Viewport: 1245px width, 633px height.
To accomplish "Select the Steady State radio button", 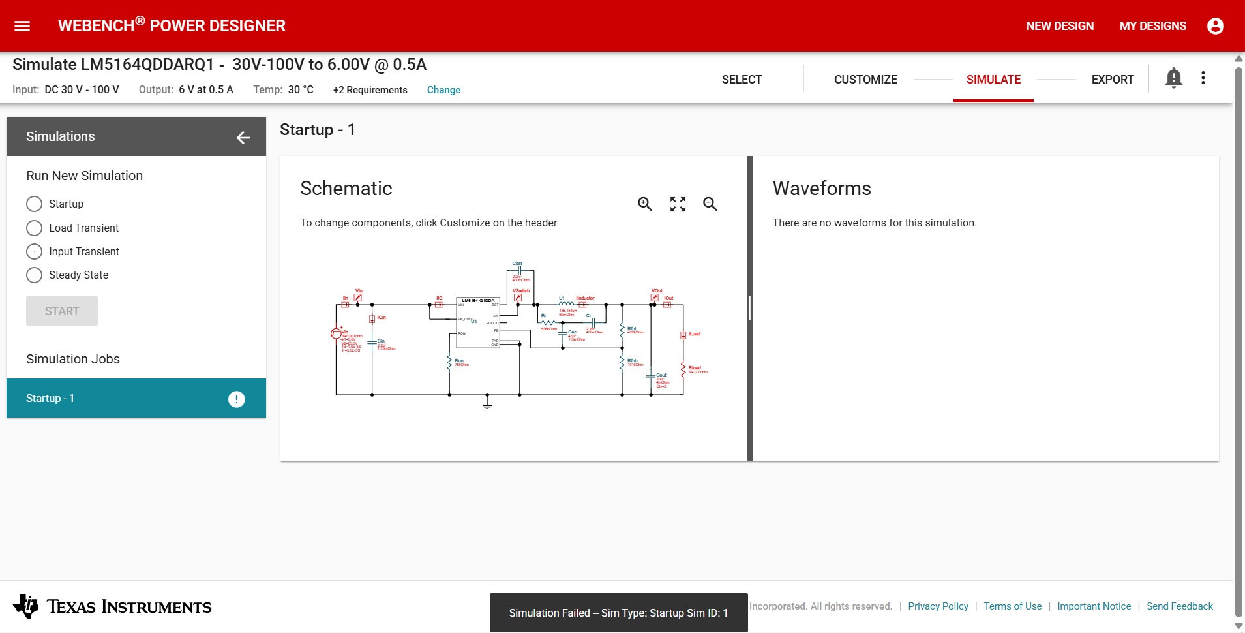I will pos(34,275).
